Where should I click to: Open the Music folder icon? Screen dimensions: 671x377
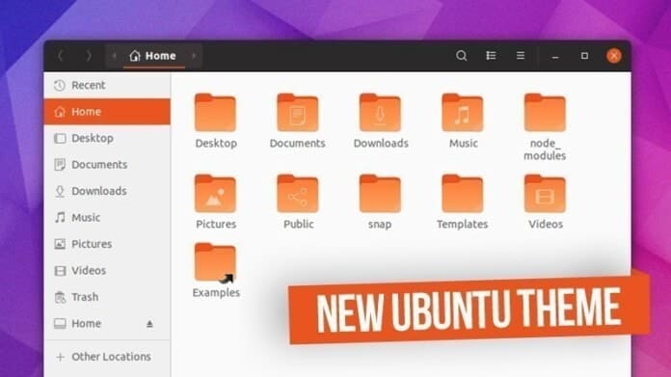click(x=463, y=113)
